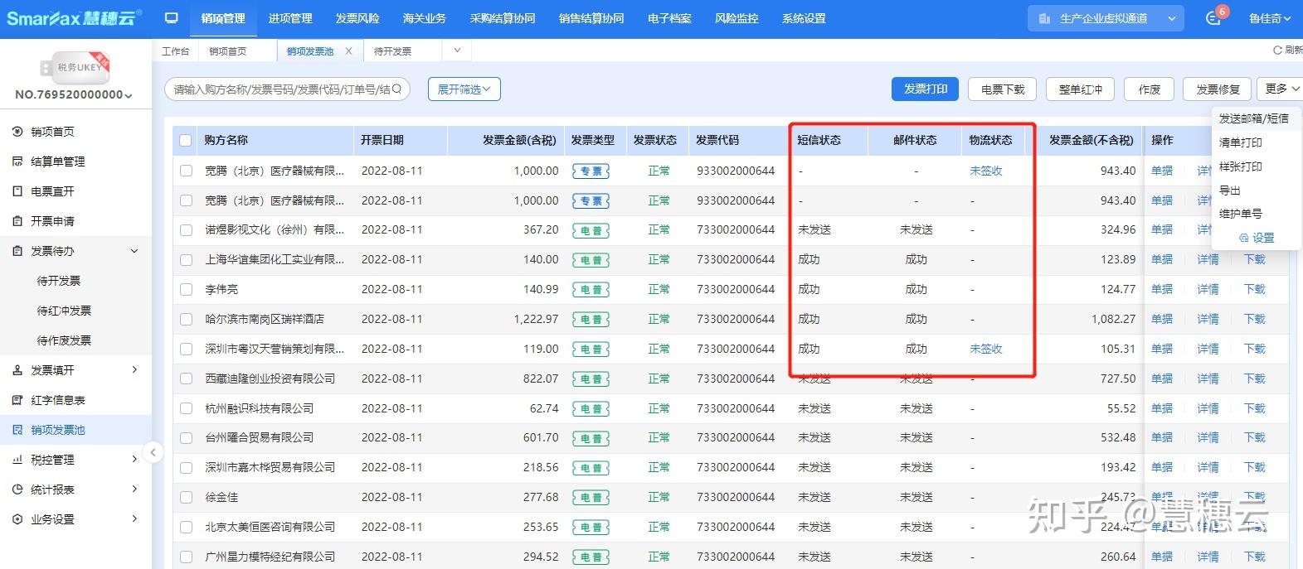Check the 上海华谊集团化工实业 row checkbox
This screenshot has width=1303, height=569.
coord(186,260)
